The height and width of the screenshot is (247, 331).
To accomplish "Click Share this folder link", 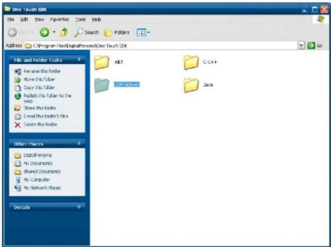I will 40,108.
